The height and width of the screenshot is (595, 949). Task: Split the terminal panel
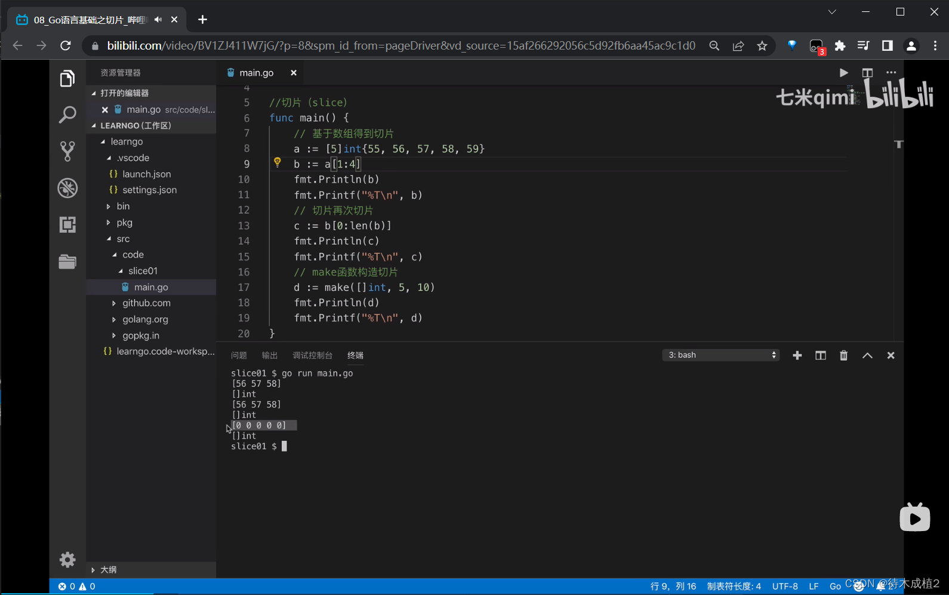coord(821,355)
